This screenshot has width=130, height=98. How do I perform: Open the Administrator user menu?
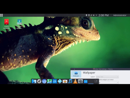click(120, 15)
